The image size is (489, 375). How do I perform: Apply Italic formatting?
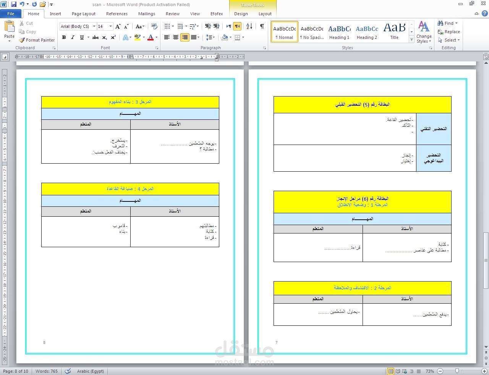(x=73, y=37)
